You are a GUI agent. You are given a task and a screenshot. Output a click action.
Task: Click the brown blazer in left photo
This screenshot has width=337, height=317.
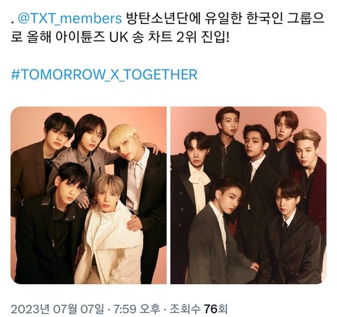[x=27, y=173]
